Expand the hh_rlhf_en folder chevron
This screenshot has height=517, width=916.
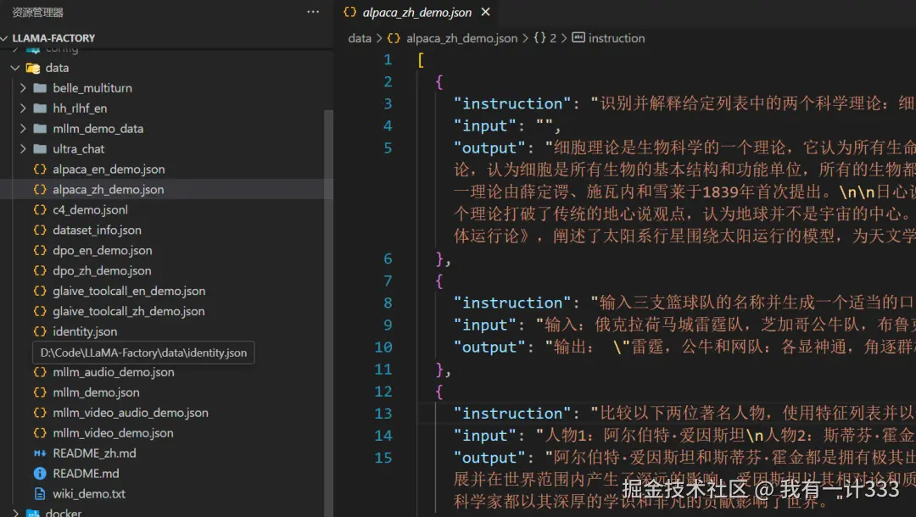(23, 108)
